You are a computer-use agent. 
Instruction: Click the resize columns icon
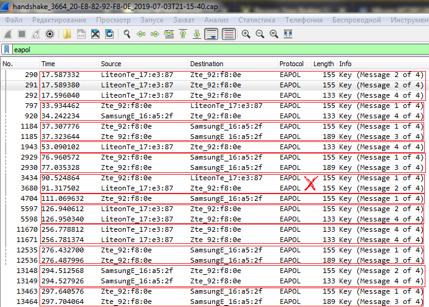click(288, 34)
